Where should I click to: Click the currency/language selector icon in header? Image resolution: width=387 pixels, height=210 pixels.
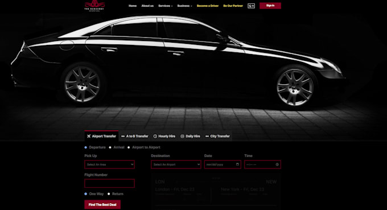[x=251, y=6]
